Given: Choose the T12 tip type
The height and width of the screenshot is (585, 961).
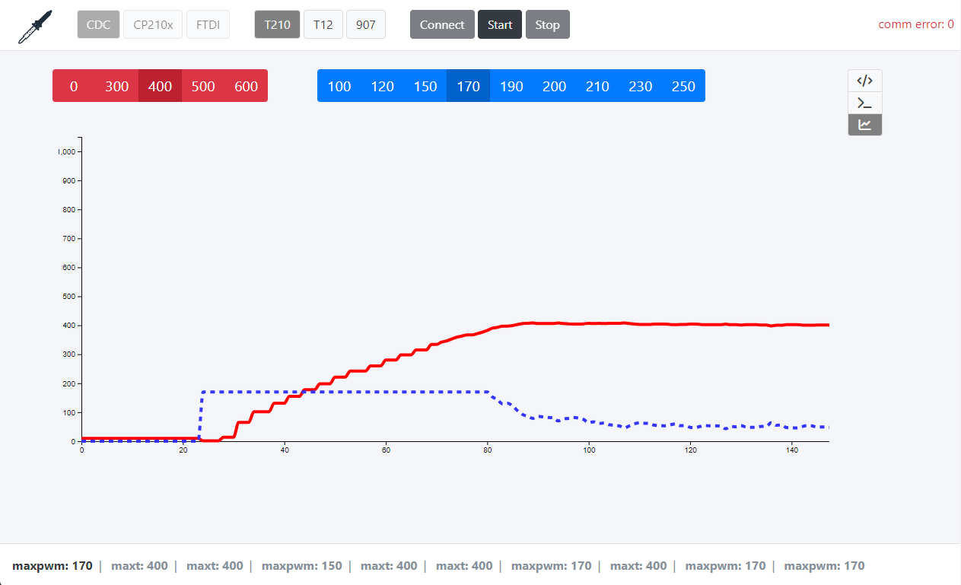Looking at the screenshot, I should (323, 24).
